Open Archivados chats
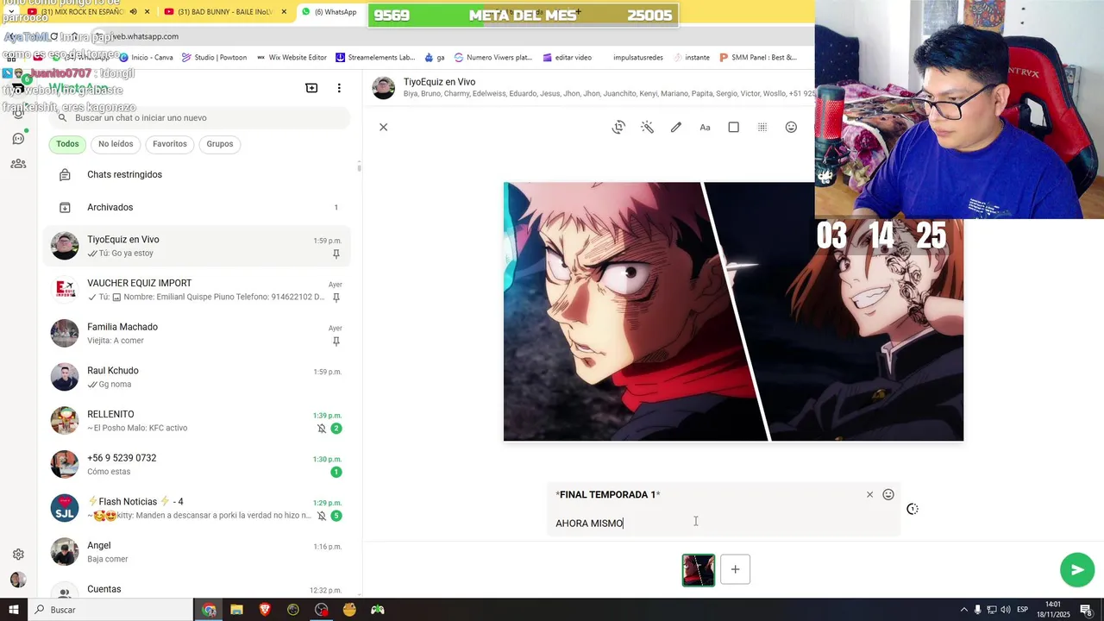 (197, 207)
